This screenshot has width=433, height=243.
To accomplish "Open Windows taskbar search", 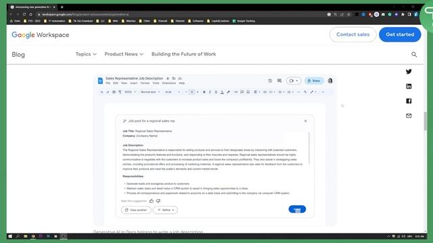I will (x=18, y=236).
